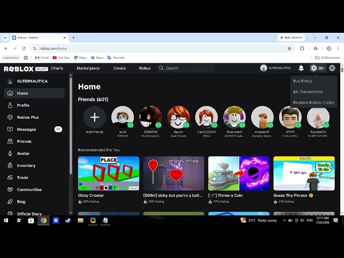344x258 pixels.
Task: Open friend Roodee123's avatar
Action: click(x=318, y=117)
